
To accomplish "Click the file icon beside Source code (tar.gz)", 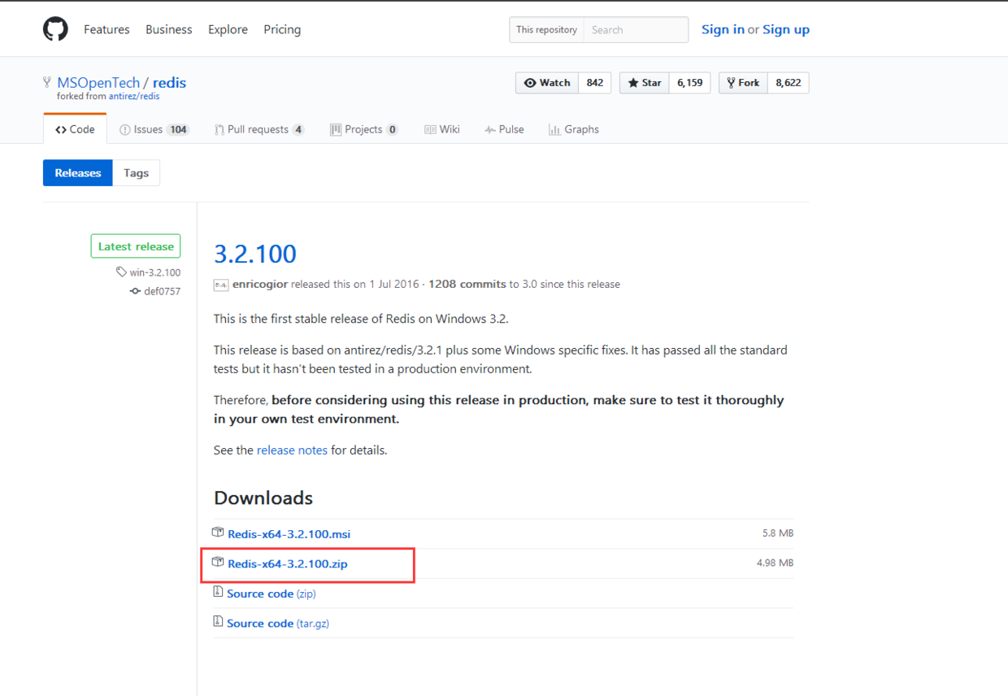I will pos(218,621).
